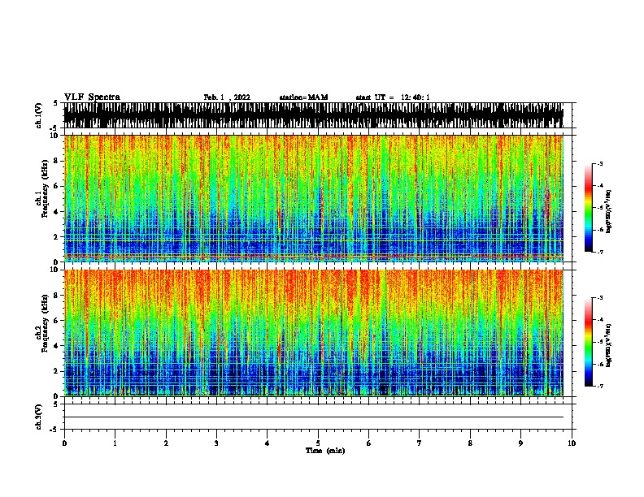Click time axis tick label "9"
644x497 pixels.
coord(520,443)
